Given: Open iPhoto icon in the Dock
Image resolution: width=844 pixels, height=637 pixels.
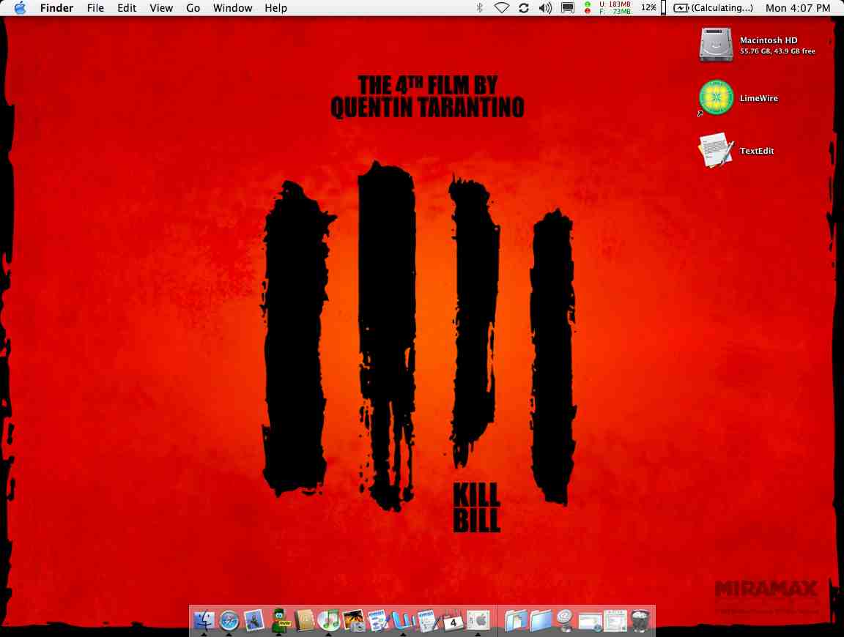Looking at the screenshot, I should pos(354,620).
